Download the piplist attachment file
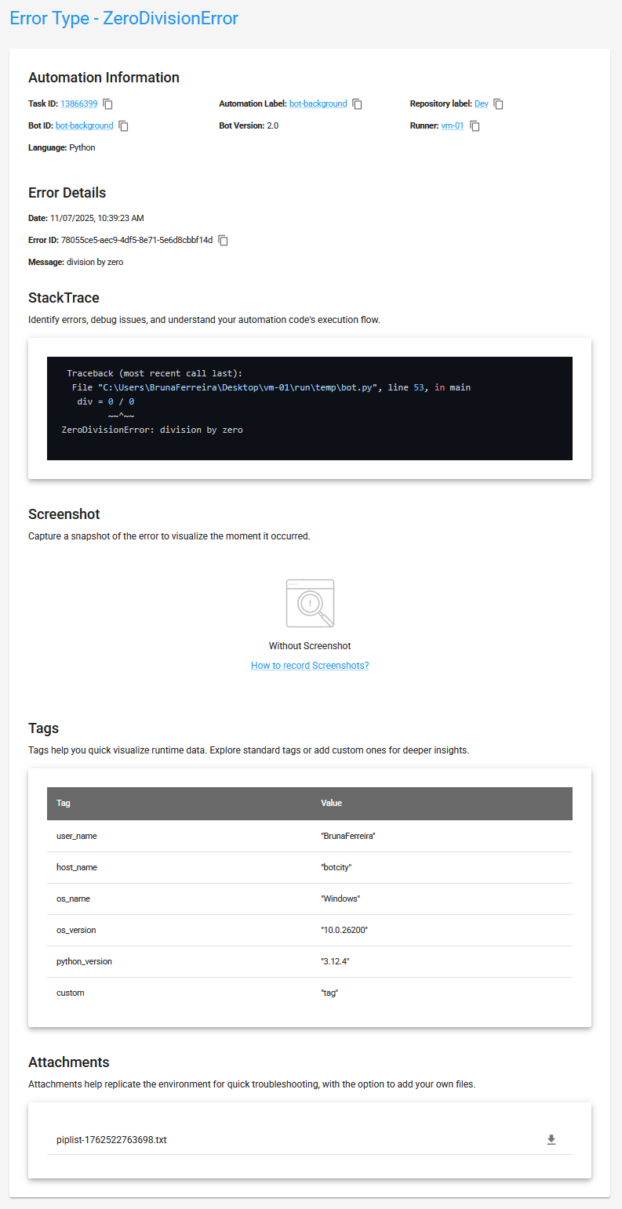The height and width of the screenshot is (1209, 622). click(551, 1139)
